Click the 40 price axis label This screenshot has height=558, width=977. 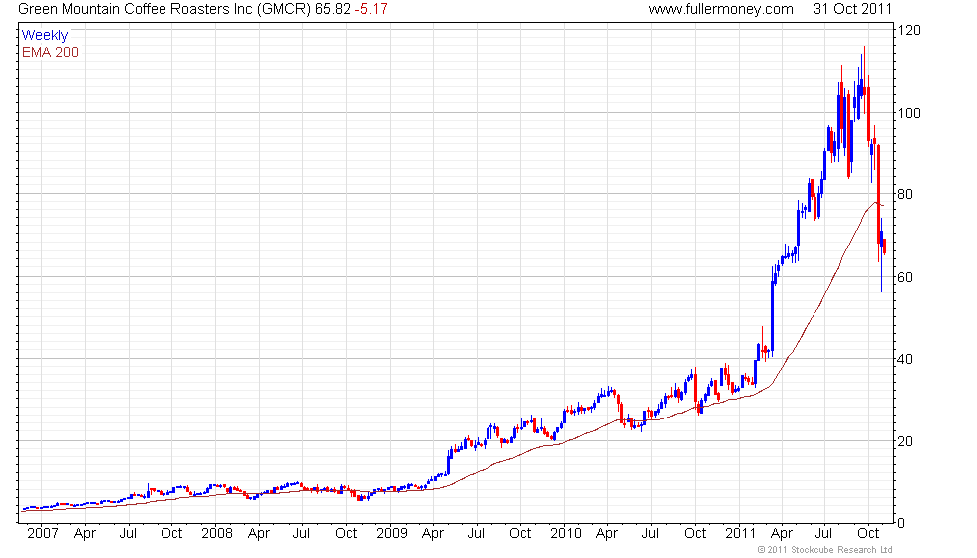point(905,359)
